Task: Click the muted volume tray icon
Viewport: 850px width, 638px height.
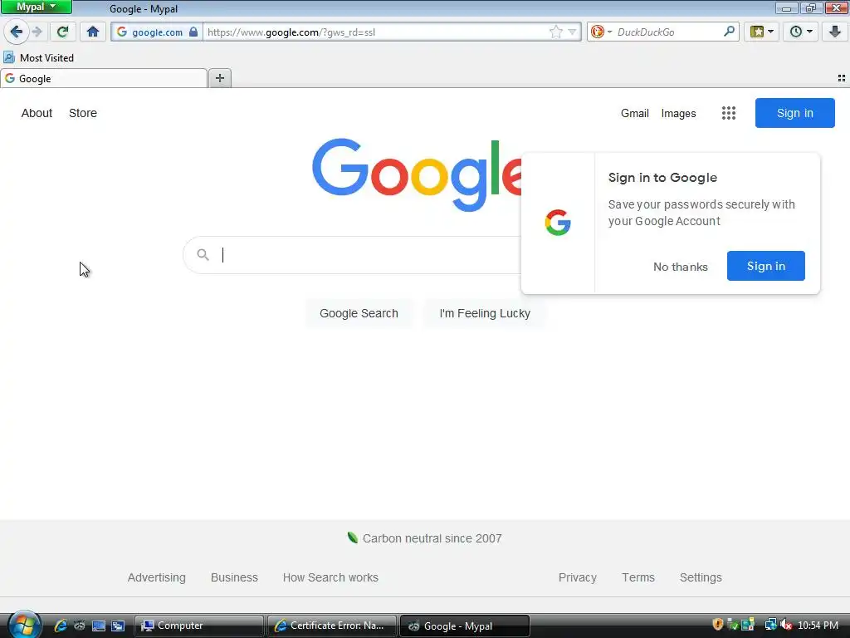Action: coord(785,625)
